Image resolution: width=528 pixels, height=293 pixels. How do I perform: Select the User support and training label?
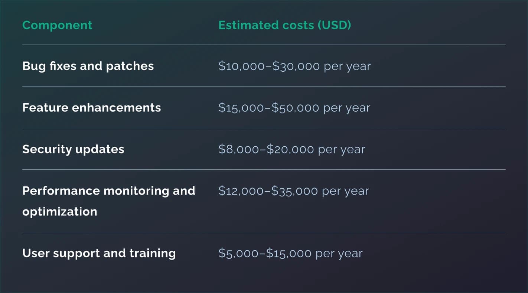tap(99, 253)
